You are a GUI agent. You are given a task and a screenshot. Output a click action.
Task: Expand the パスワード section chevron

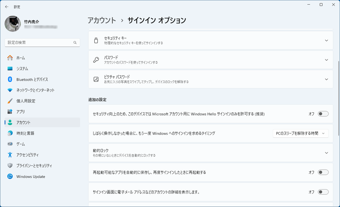326,60
